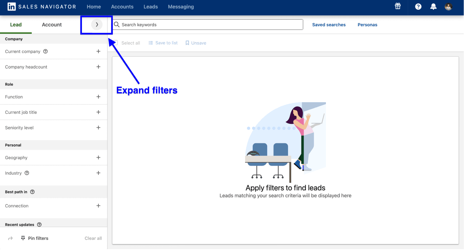
Task: Check the Select all checkbox
Action: pos(115,42)
